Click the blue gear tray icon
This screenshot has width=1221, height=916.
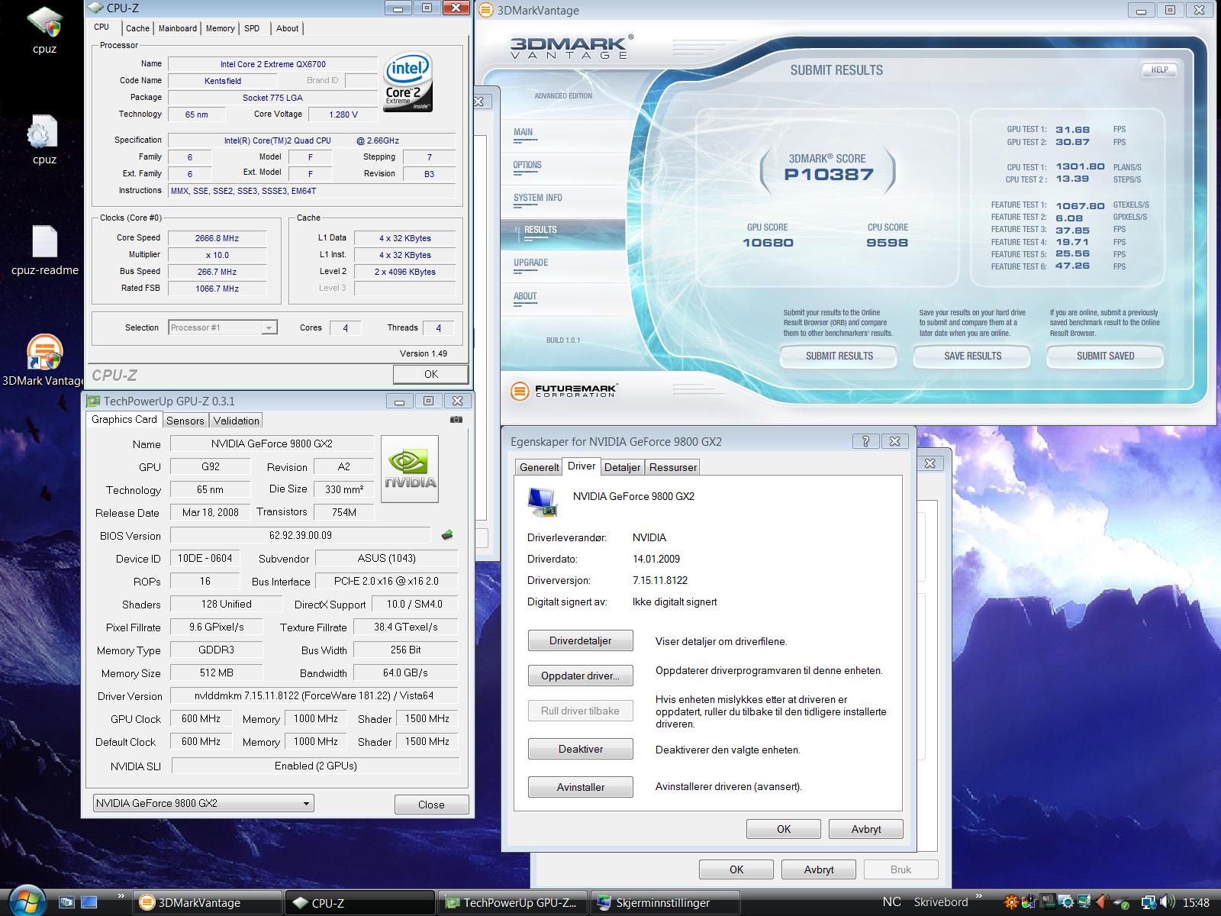(x=1066, y=903)
